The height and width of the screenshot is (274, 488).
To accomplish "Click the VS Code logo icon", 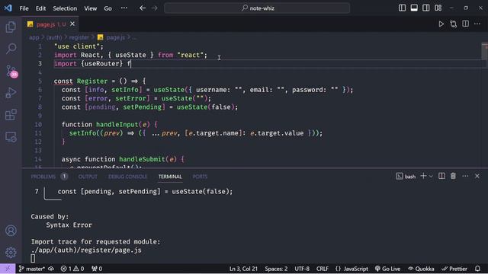I will pos(8,8).
